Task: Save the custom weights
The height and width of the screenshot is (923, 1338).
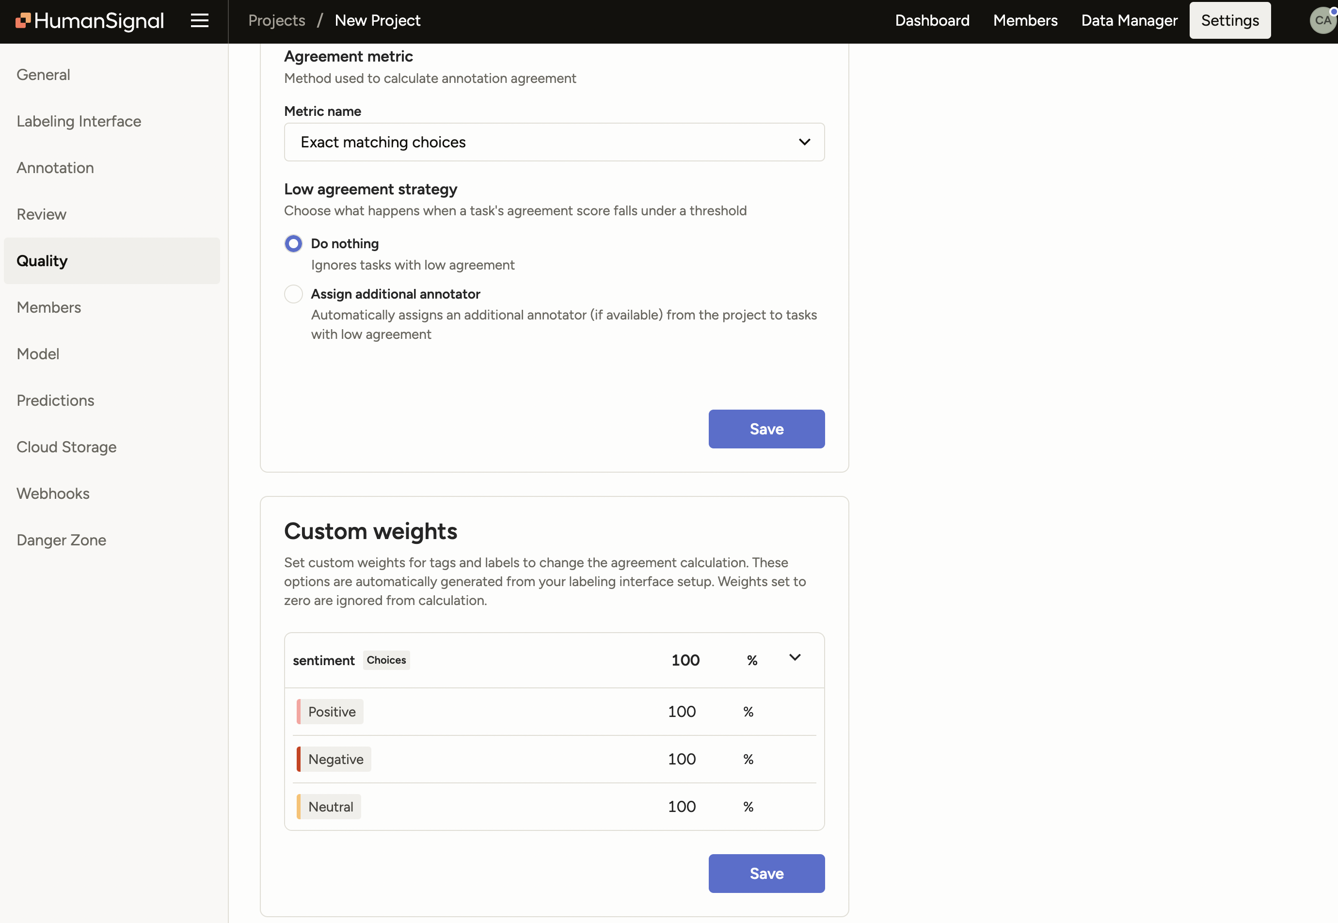Action: point(766,873)
